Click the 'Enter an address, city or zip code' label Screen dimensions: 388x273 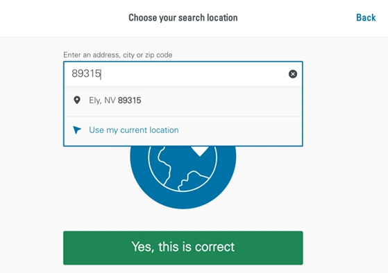[x=118, y=55]
